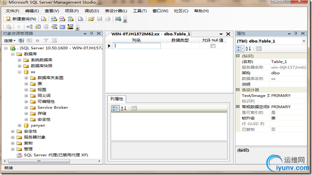Click Alphabetical sort icon in 属性 panel
312x175 pixels.
tap(248, 48)
